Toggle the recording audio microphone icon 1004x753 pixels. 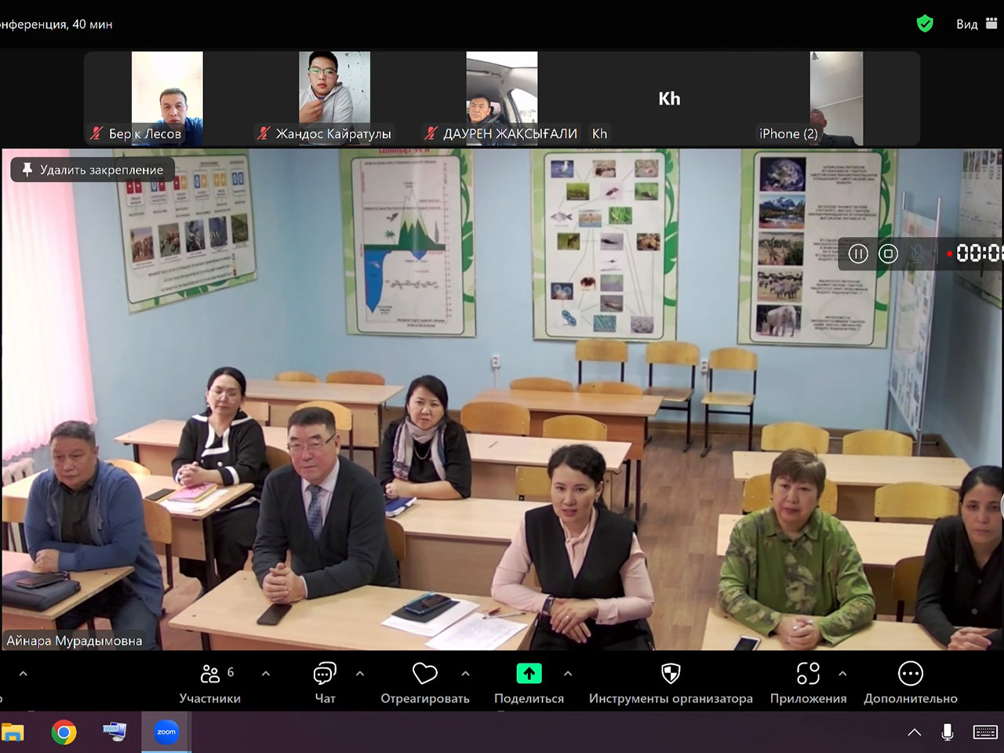918,253
